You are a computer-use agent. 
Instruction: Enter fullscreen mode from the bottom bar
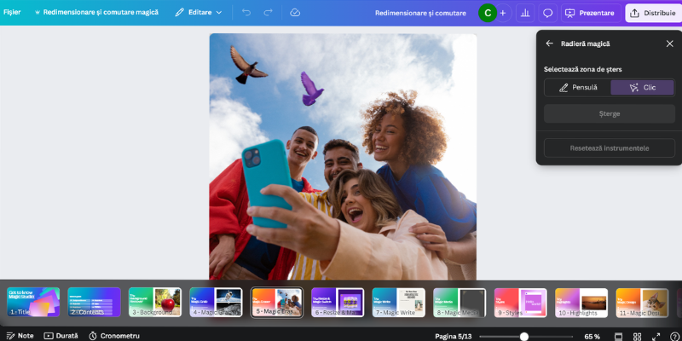(x=656, y=336)
